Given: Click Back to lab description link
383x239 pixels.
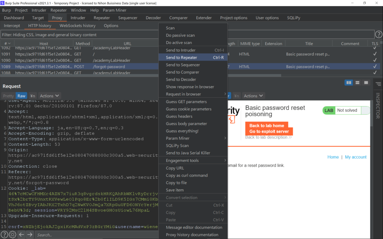Looking at the screenshot, I should (268, 137).
